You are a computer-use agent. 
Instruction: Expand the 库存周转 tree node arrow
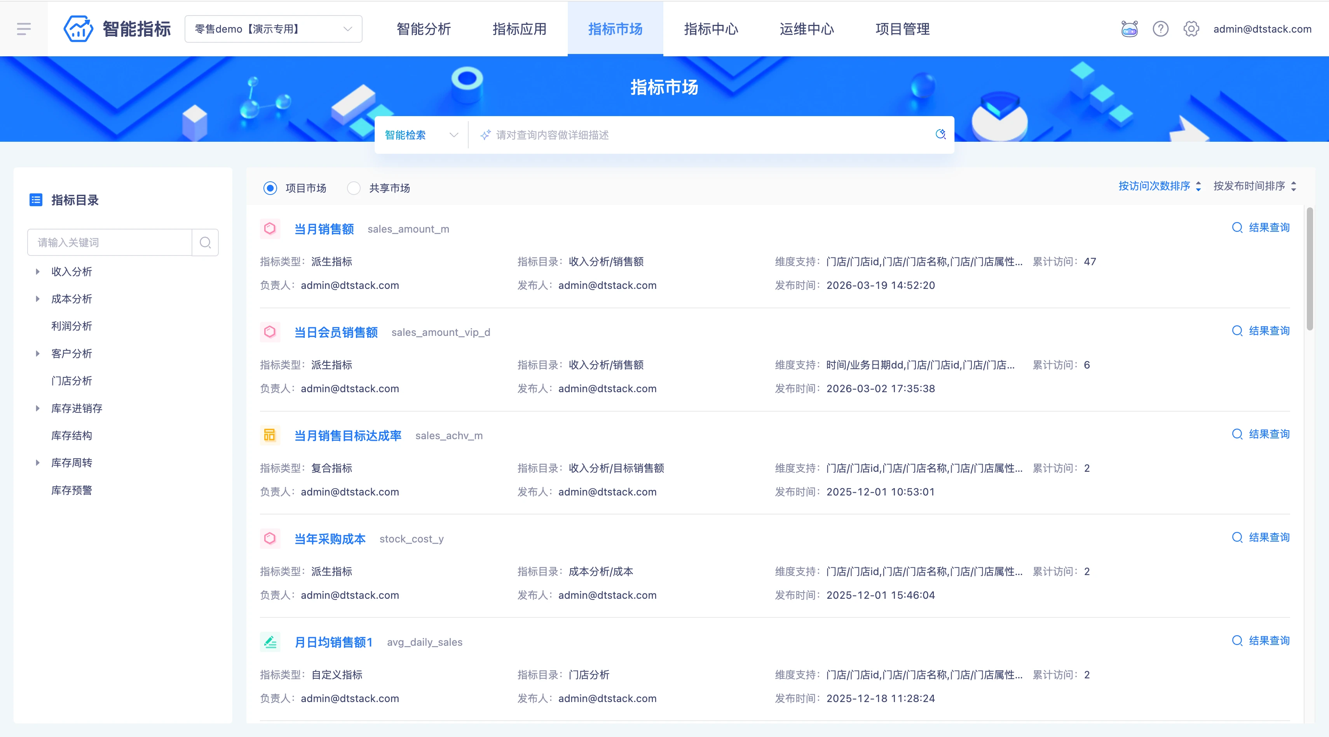click(37, 463)
